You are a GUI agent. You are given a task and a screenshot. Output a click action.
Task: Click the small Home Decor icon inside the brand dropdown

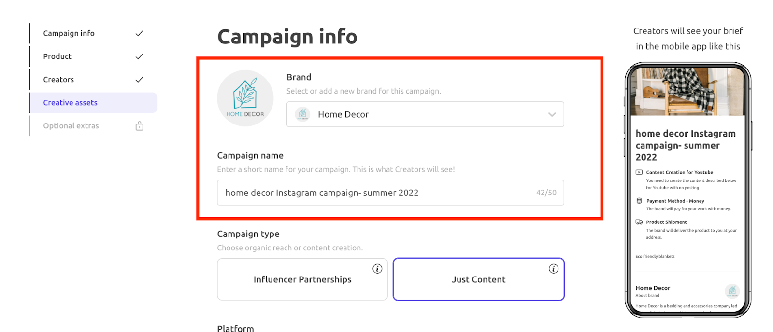tap(302, 114)
